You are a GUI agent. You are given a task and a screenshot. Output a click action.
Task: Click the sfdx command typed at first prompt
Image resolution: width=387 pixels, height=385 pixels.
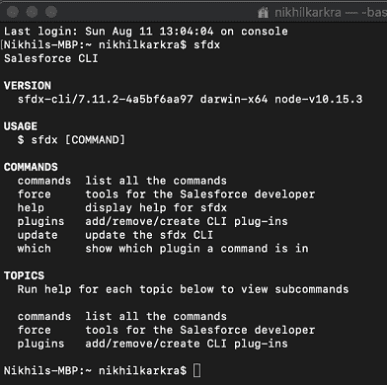[206, 44]
